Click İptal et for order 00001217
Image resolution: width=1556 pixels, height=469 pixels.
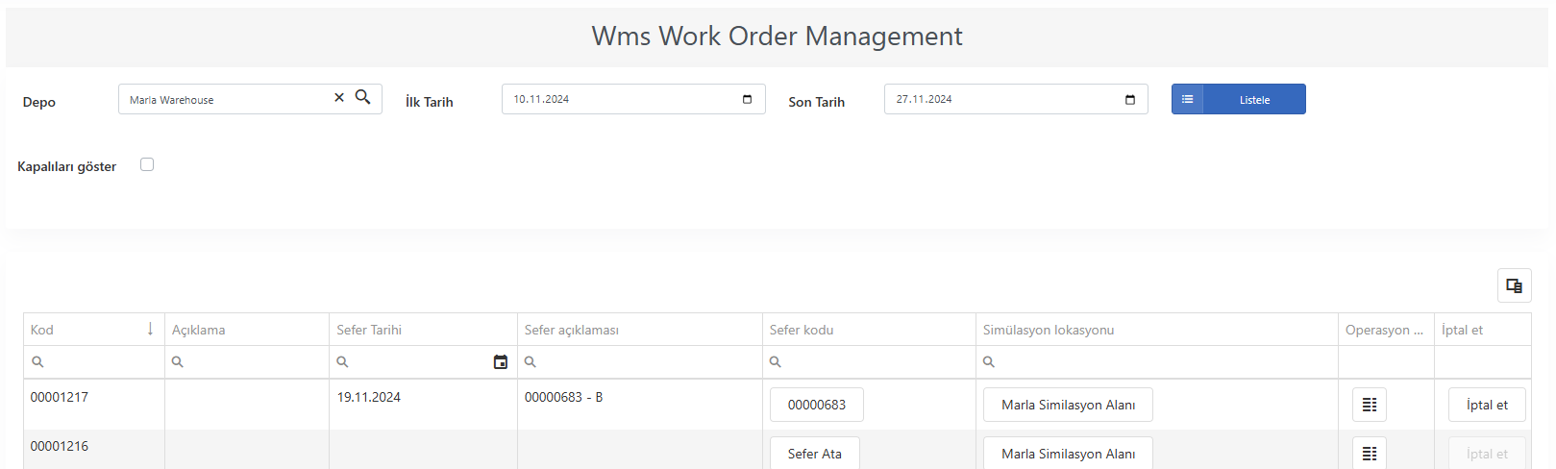pos(1487,405)
